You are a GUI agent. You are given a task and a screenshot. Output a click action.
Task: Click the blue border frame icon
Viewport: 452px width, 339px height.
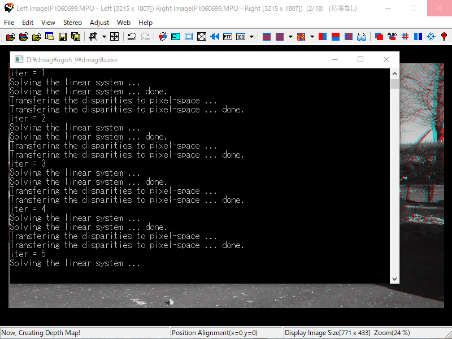[x=189, y=37]
